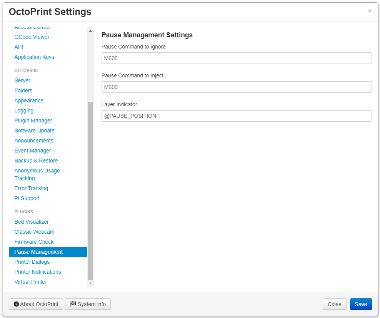Image resolution: width=380 pixels, height=318 pixels.
Task: Click the info icon on About OctoPrint
Action: click(x=16, y=304)
